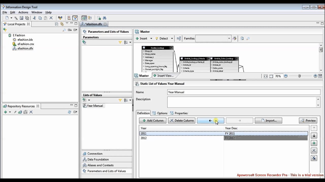Click the binoculars Find icon in toolbar
The width and height of the screenshot is (325, 182).
(104, 18)
